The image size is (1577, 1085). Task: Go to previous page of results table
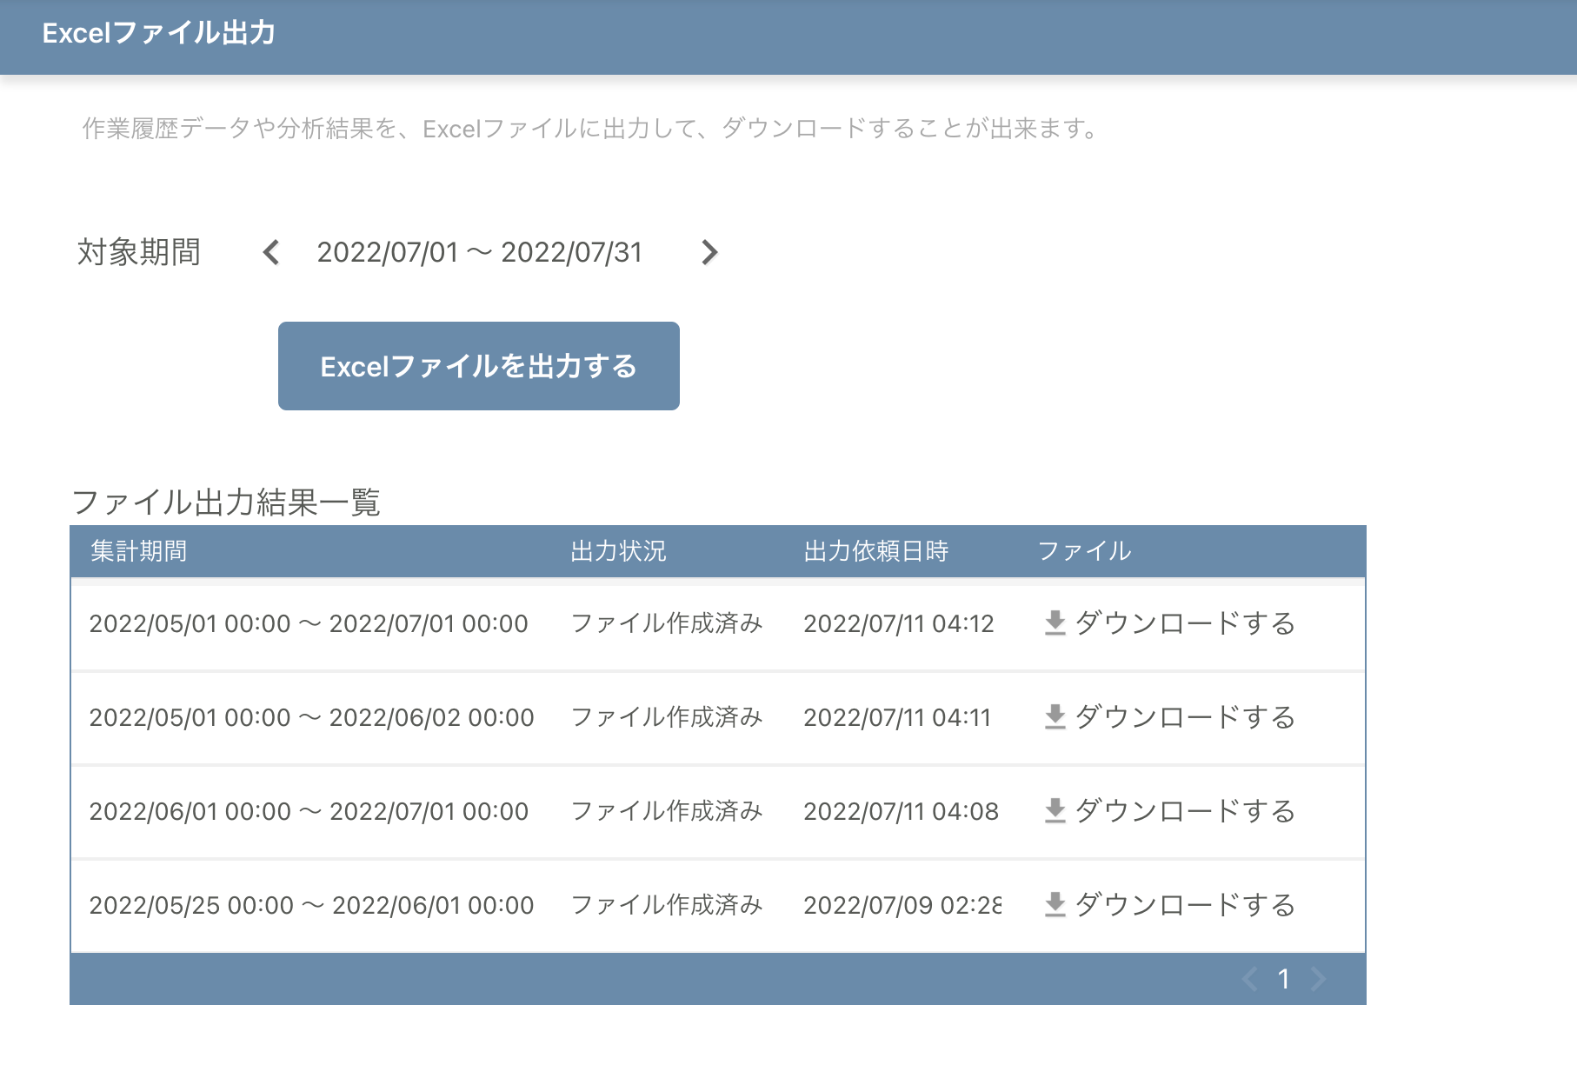click(x=1249, y=979)
